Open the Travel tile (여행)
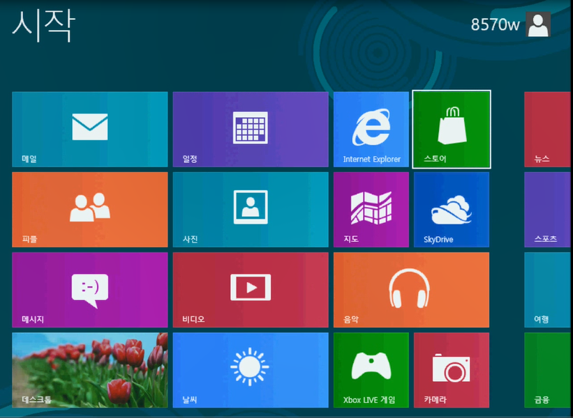 click(x=548, y=290)
